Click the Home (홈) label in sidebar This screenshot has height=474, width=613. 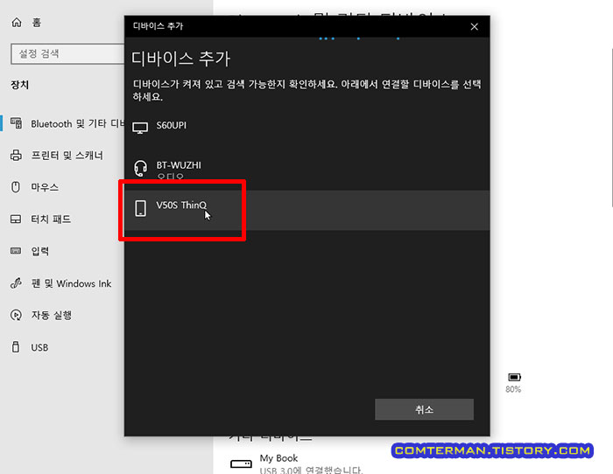tap(37, 23)
